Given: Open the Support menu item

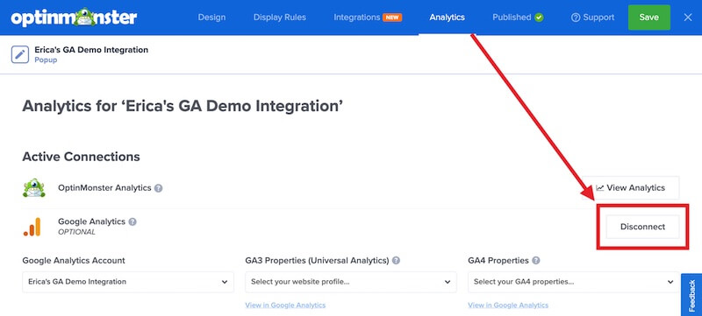Looking at the screenshot, I should point(593,18).
